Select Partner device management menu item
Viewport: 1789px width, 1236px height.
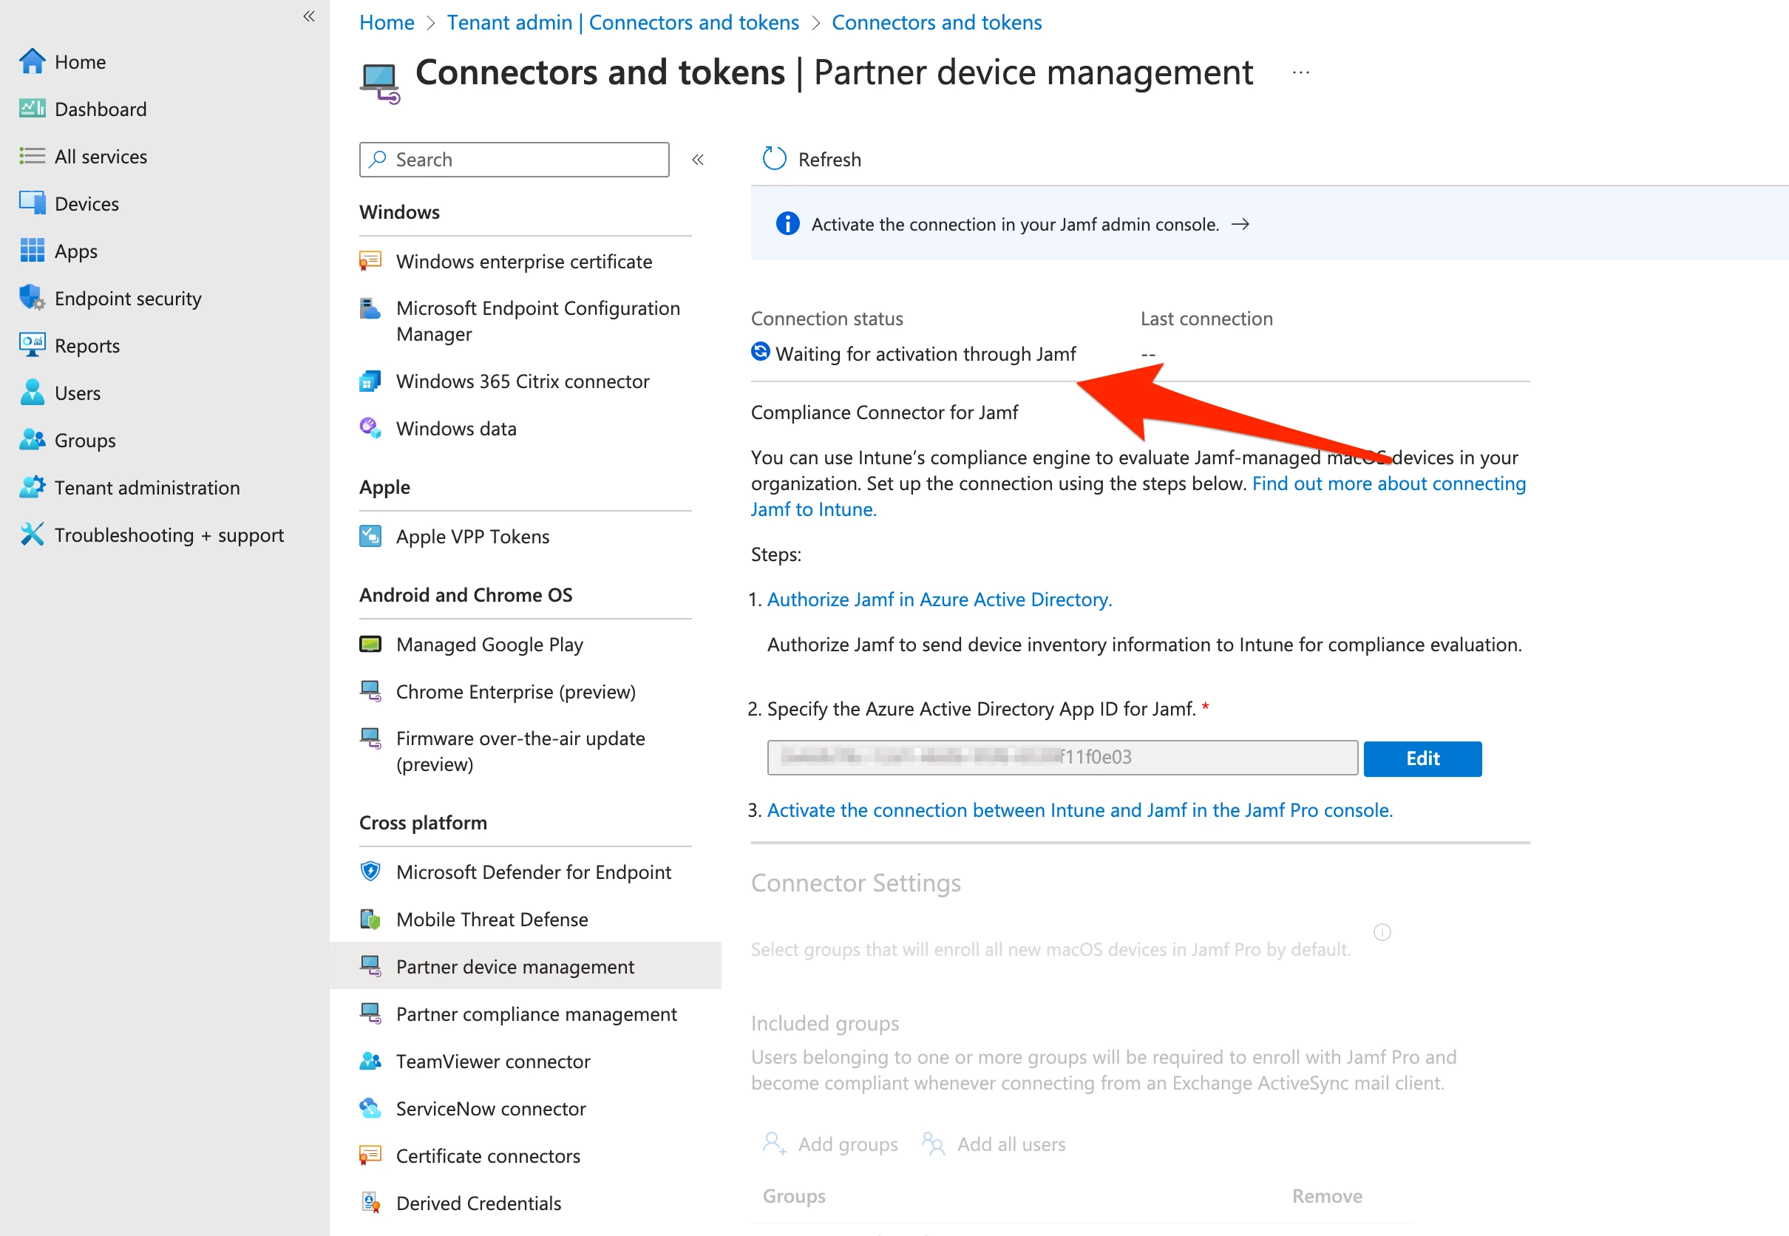click(525, 965)
